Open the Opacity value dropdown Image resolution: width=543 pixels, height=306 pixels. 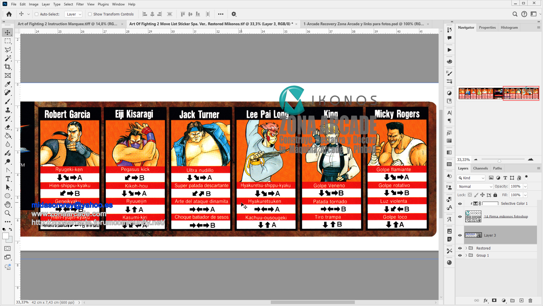(525, 186)
